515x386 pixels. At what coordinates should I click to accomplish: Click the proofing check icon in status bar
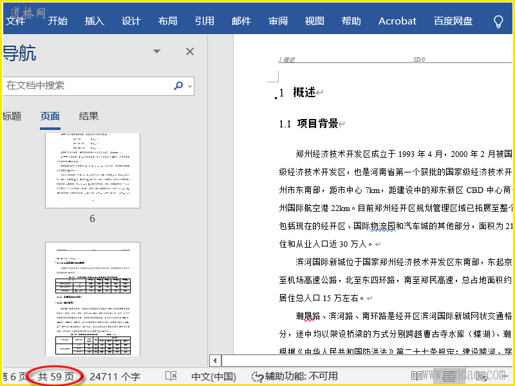(x=171, y=376)
